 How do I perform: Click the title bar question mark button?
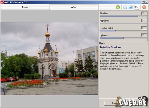click(143, 2)
